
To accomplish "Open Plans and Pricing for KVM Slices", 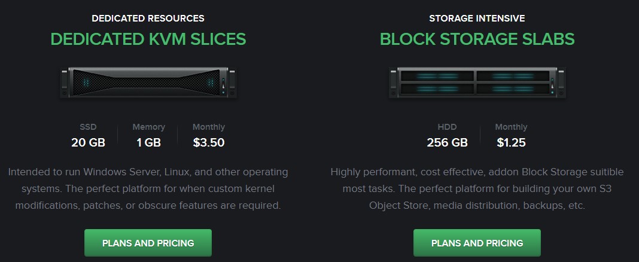I will pyautogui.click(x=148, y=243).
